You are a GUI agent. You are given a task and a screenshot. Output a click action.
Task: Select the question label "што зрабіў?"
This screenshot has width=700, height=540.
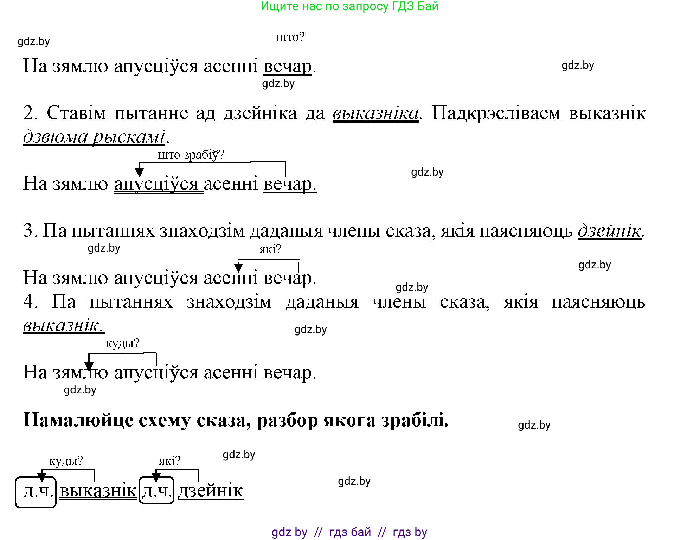pyautogui.click(x=192, y=155)
